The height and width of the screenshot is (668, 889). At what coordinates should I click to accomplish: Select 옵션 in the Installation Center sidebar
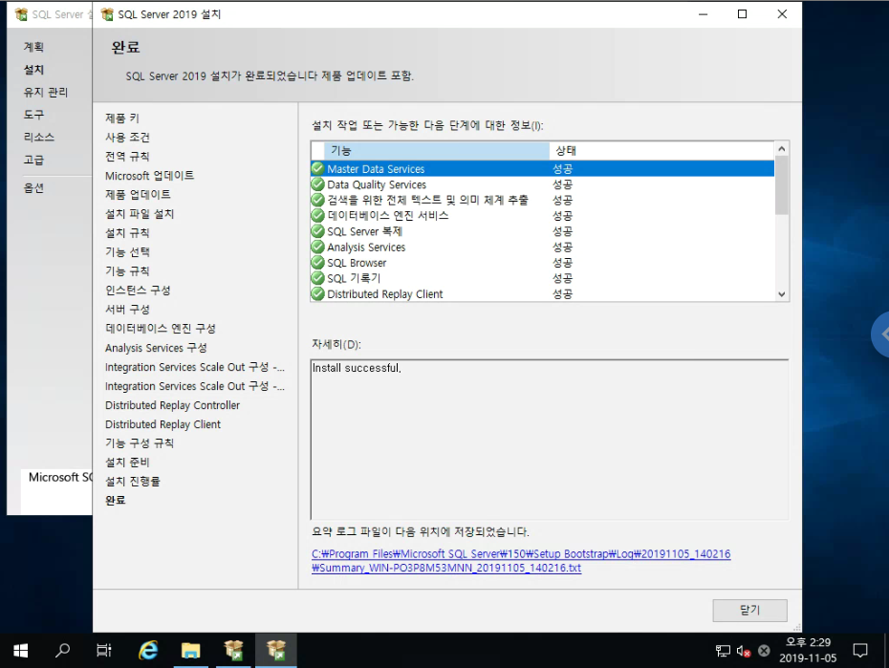[33, 188]
